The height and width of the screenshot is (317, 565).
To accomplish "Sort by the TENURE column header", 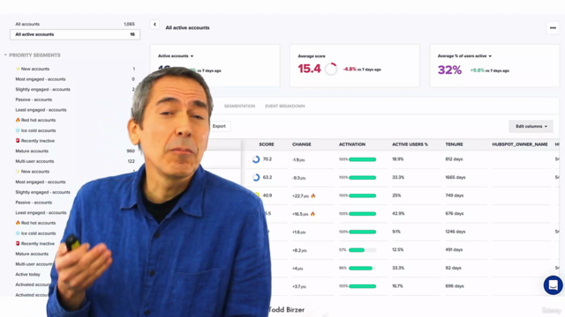I will click(454, 144).
